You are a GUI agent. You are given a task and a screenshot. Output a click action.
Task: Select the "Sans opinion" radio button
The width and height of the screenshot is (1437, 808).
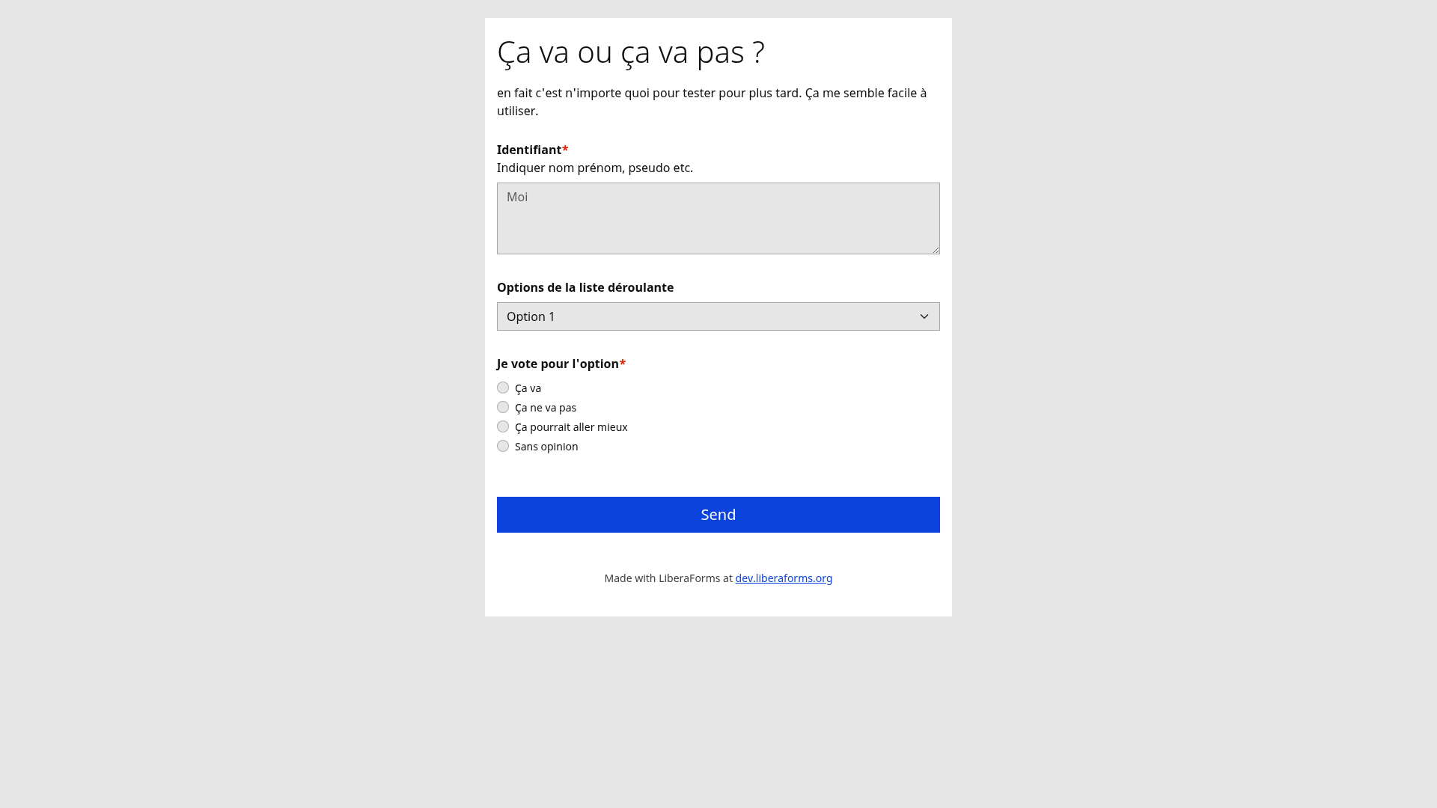[x=503, y=446]
